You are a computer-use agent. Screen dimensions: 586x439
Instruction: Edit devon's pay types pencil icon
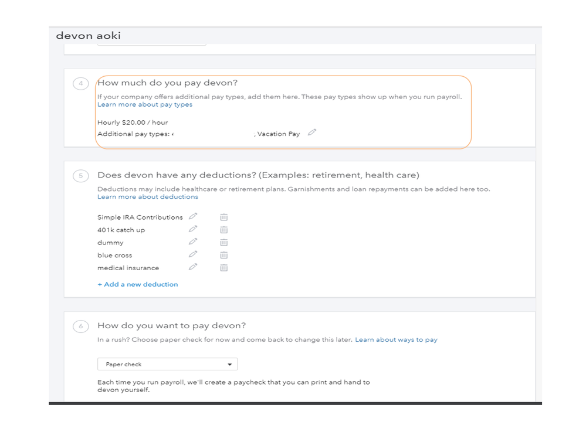pos(312,132)
